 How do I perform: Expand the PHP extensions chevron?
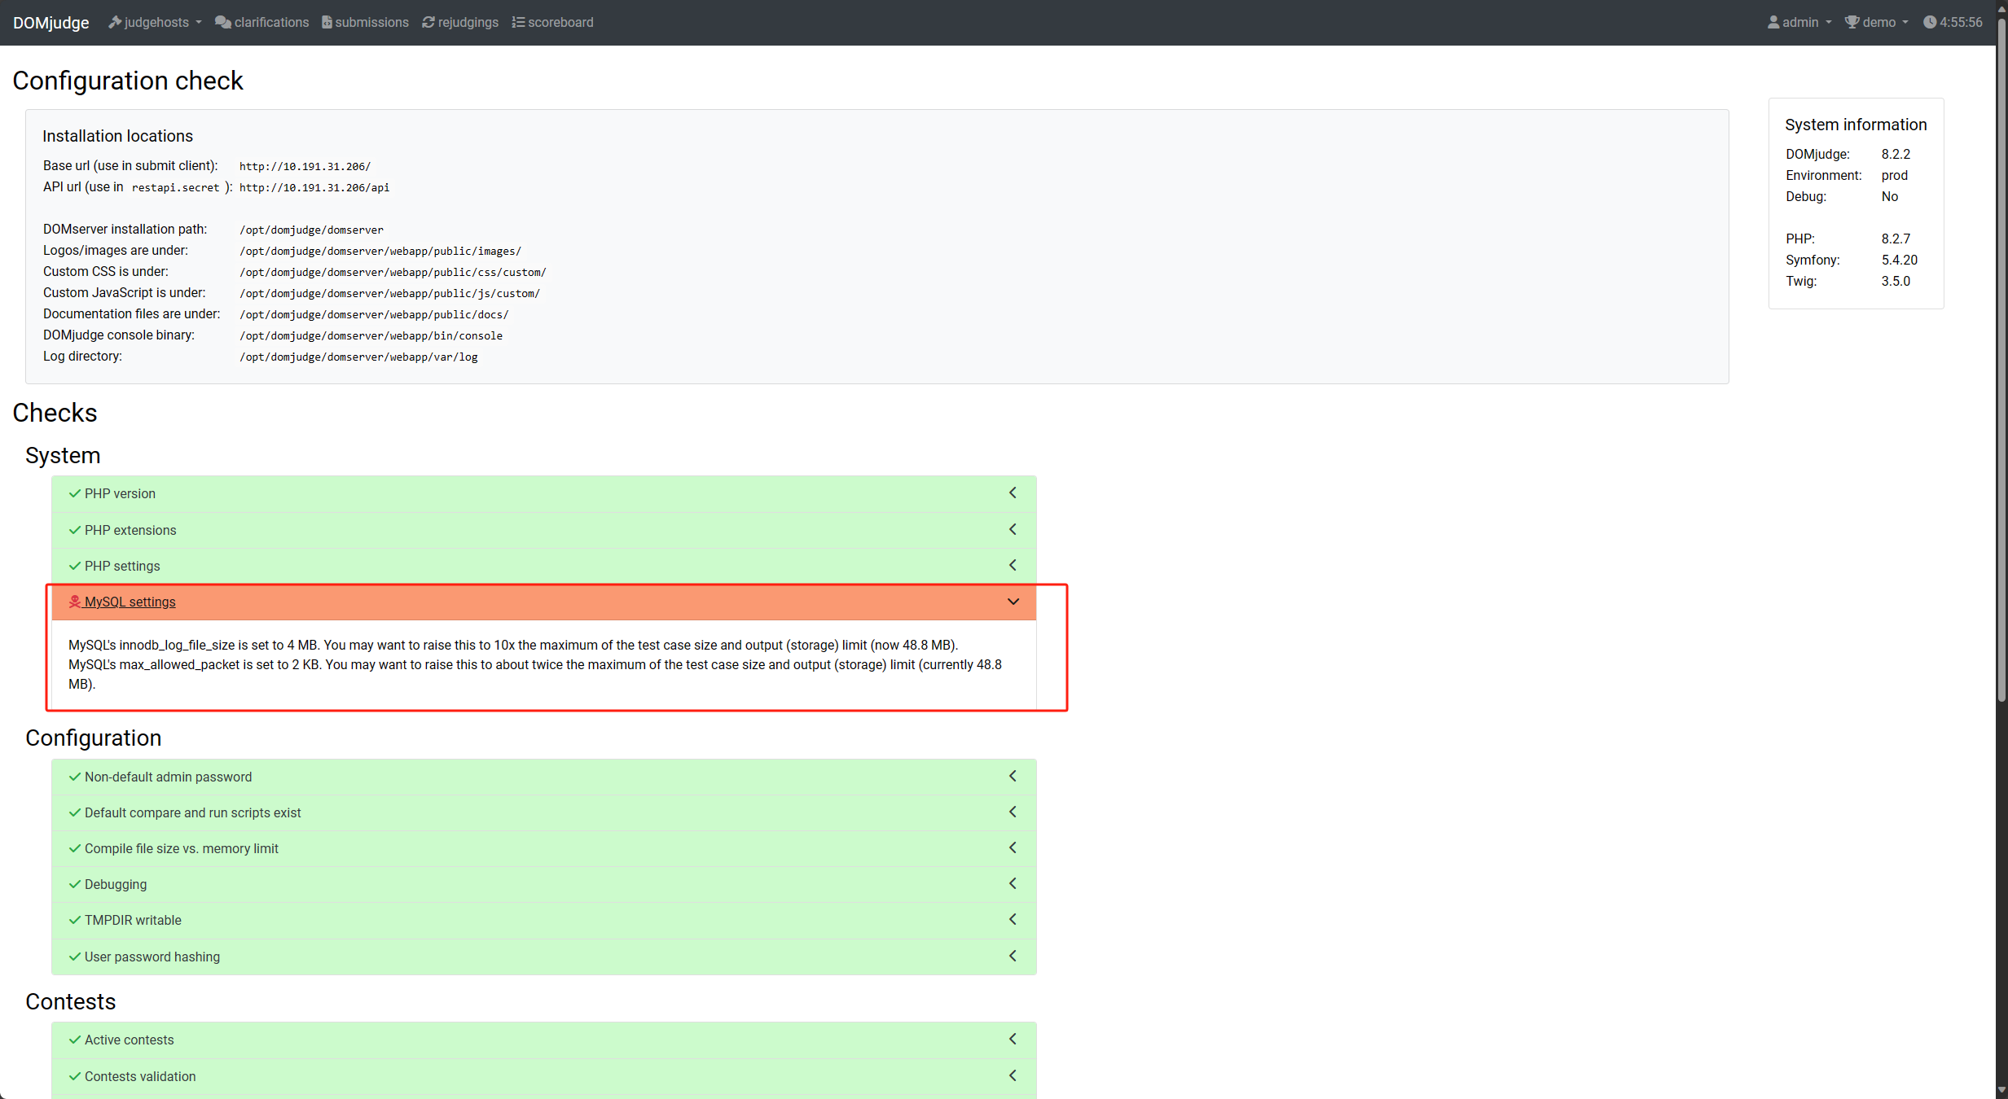point(1013,529)
